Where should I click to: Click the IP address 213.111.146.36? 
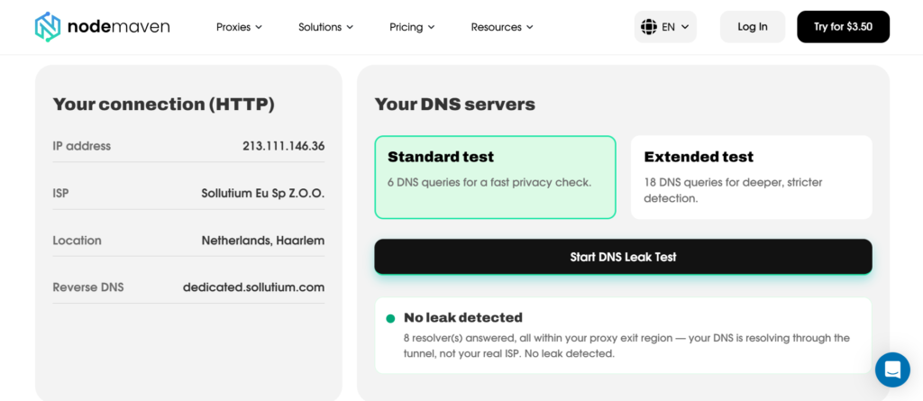(283, 146)
